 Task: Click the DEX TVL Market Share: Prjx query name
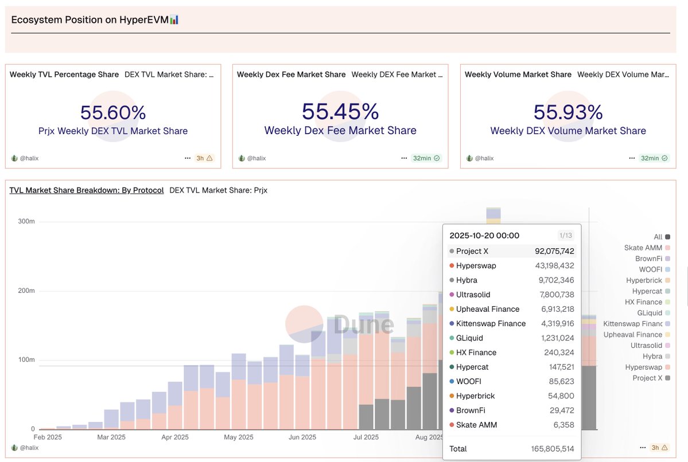click(x=219, y=190)
